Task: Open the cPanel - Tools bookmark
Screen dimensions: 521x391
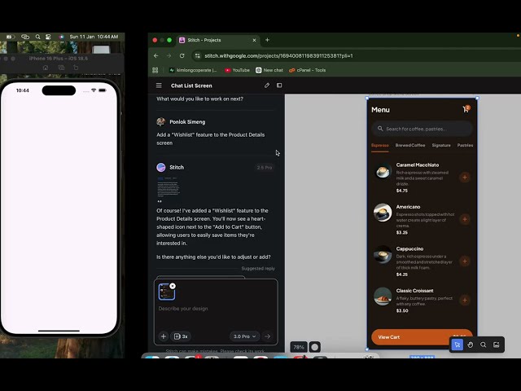Action: (x=308, y=70)
